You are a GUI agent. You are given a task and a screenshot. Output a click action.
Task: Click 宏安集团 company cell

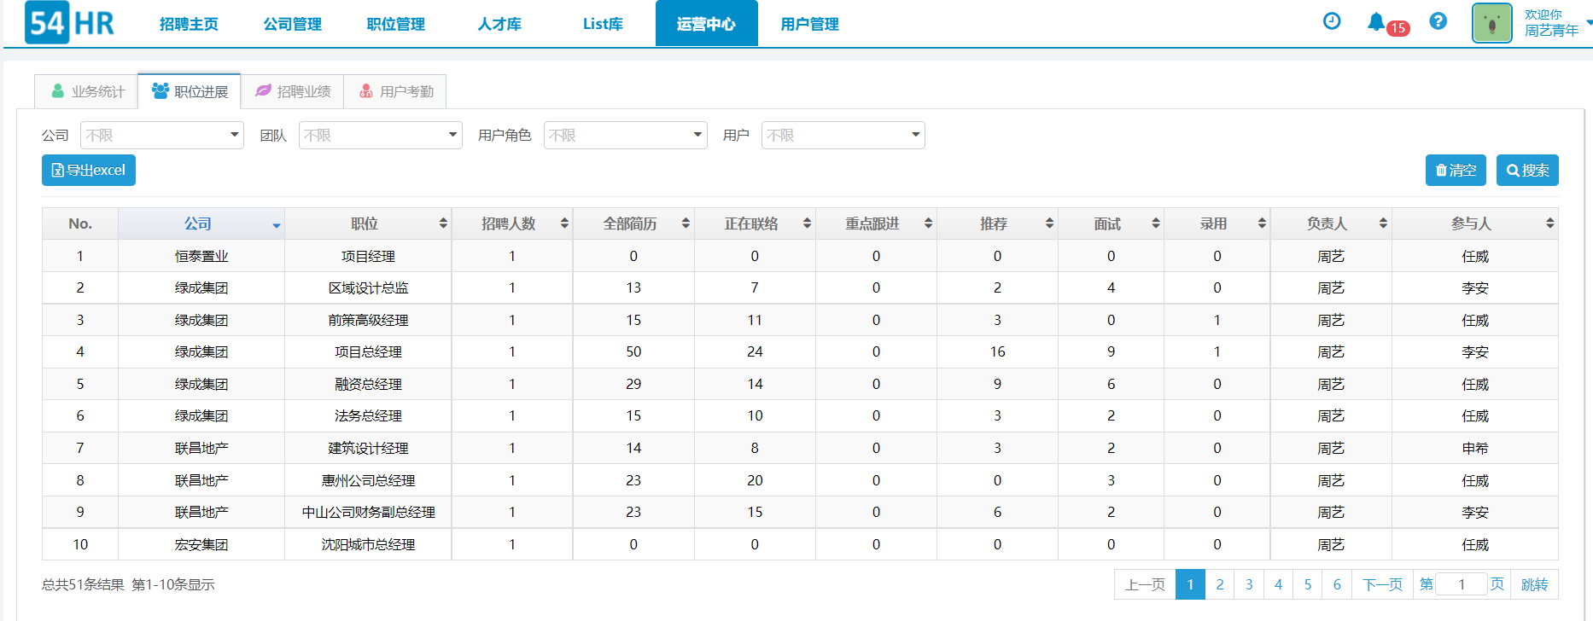(x=201, y=544)
